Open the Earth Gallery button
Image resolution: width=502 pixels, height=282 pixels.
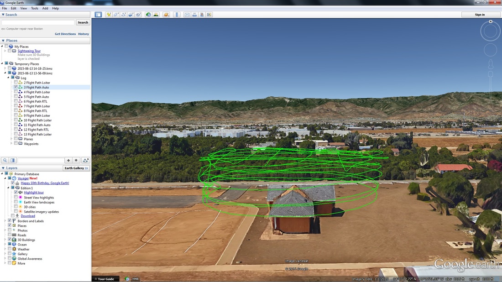(x=76, y=168)
